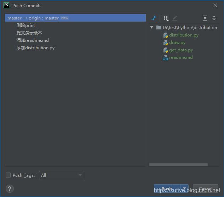Open the Push Tags 'All' dropdown
Viewport: 224px width, 197px height.
coord(62,175)
